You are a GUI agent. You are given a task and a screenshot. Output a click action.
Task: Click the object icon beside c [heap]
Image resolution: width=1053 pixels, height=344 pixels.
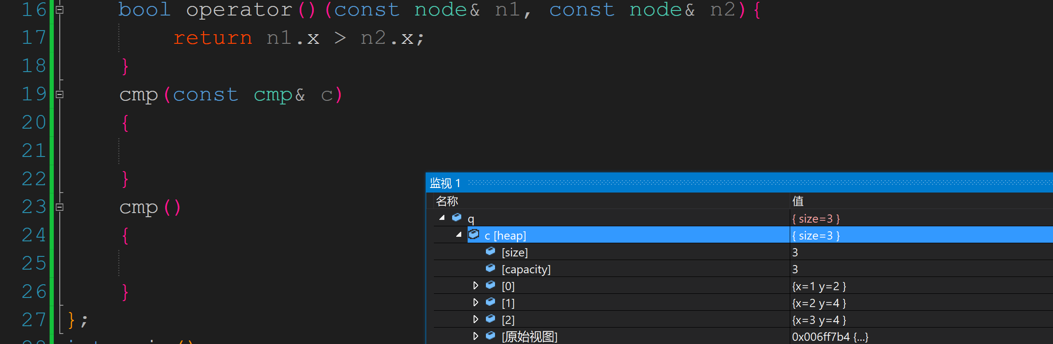[474, 235]
